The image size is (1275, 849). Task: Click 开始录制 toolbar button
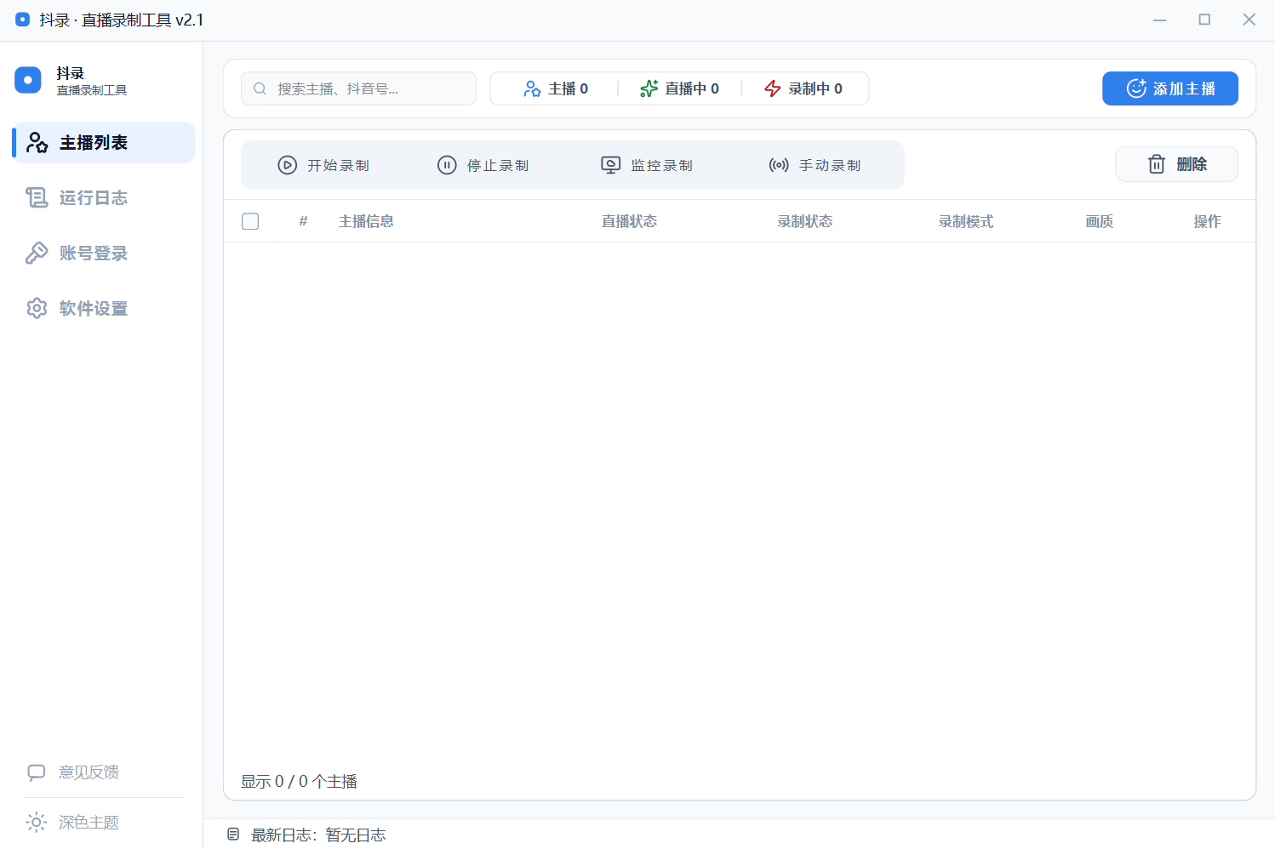pyautogui.click(x=323, y=165)
